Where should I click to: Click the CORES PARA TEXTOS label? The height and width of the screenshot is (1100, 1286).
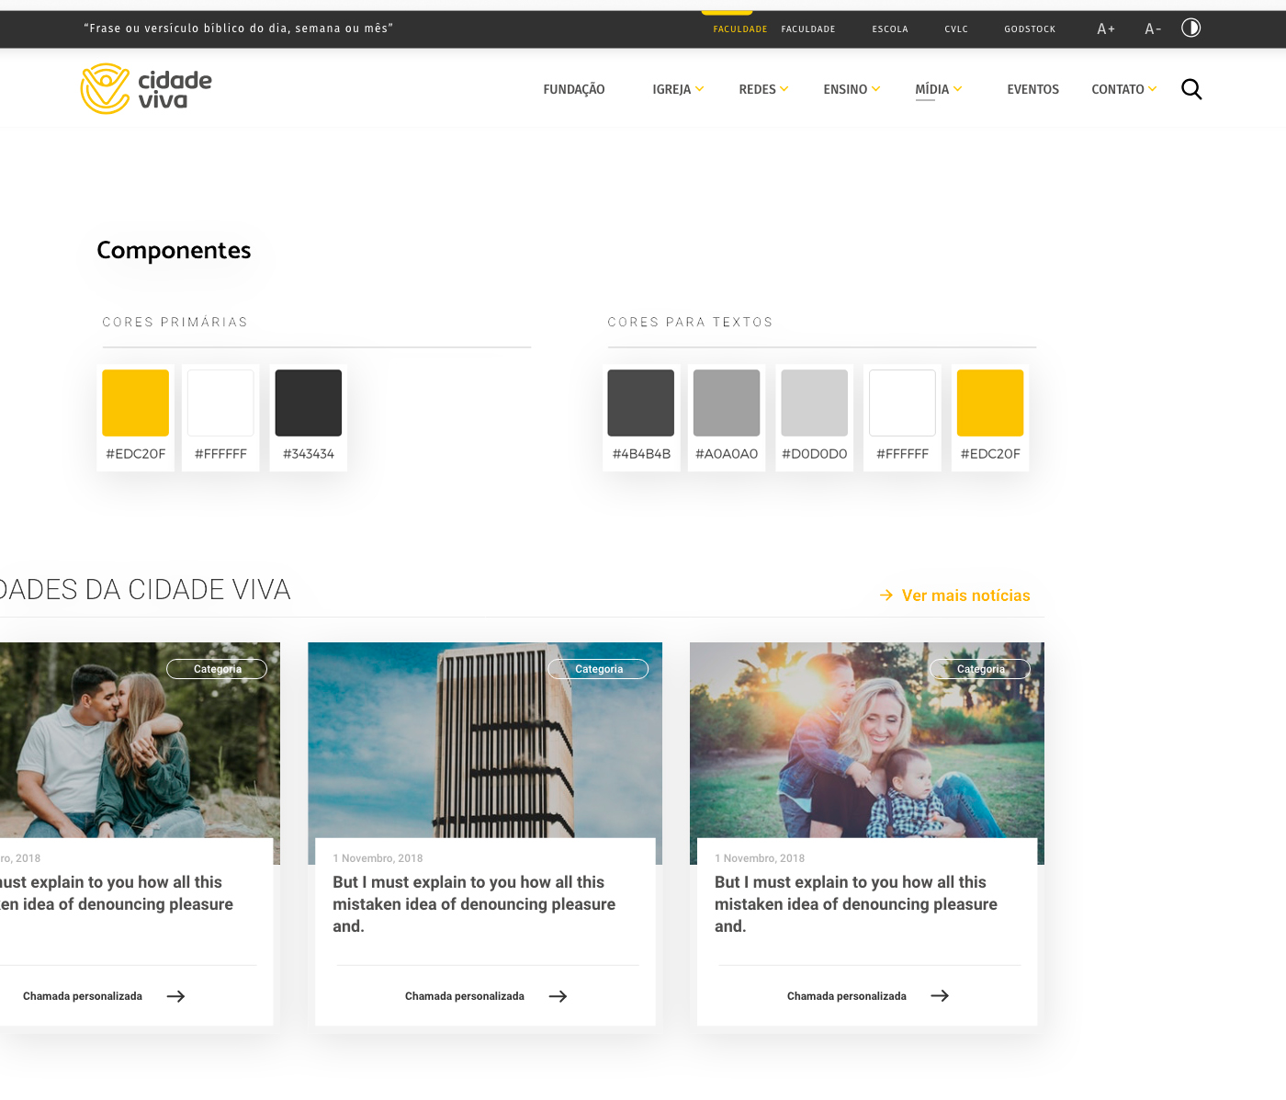(x=691, y=323)
